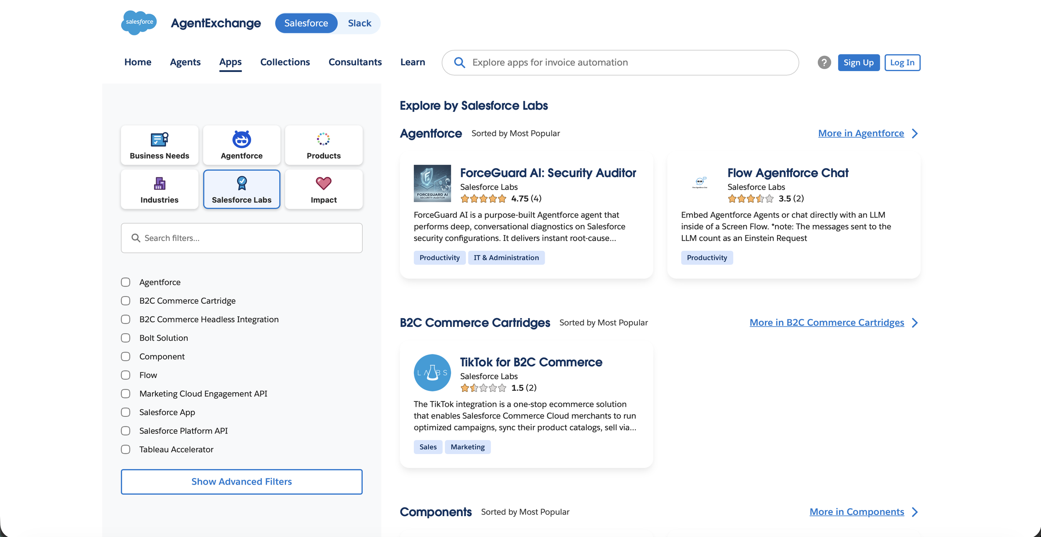
Task: Select the Salesforce Labs category tile
Action: tap(242, 189)
